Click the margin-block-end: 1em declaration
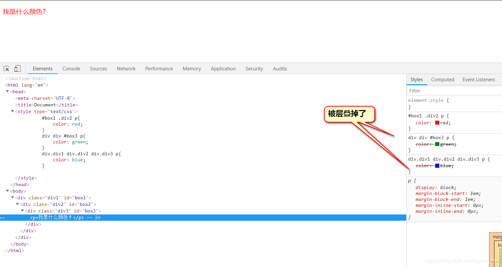Viewport: 502px width, 267px height. coord(445,199)
